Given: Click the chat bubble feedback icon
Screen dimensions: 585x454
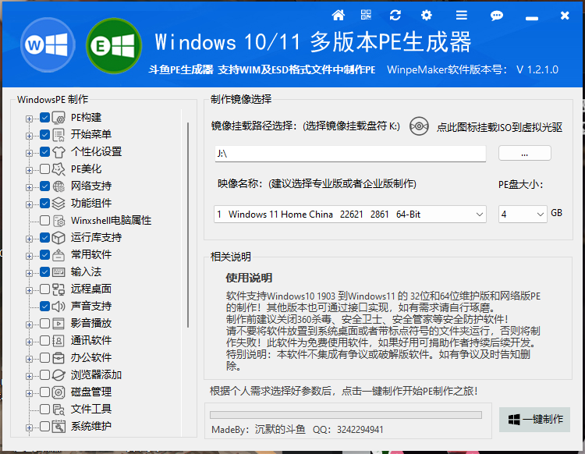Looking at the screenshot, I should (x=497, y=16).
